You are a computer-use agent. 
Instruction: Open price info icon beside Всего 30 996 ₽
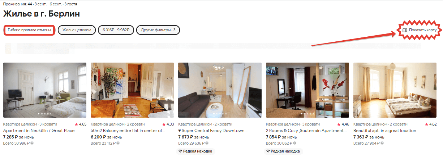click(32, 143)
